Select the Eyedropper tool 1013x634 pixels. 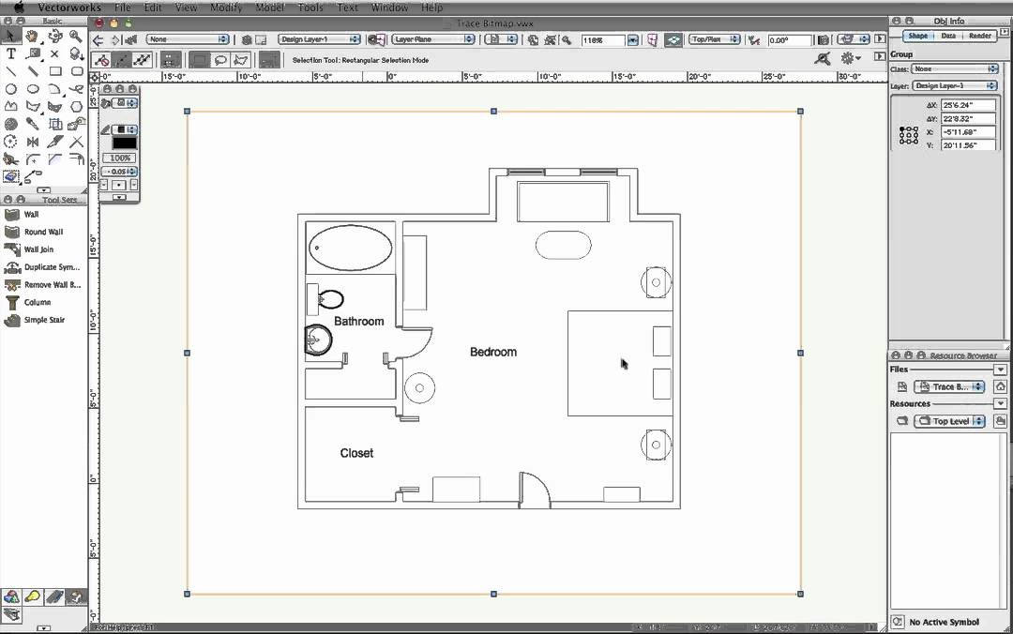32,124
